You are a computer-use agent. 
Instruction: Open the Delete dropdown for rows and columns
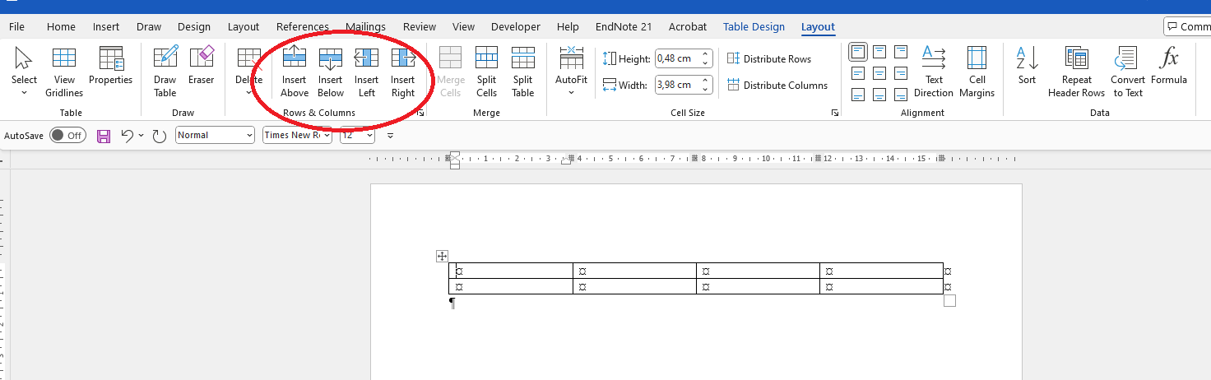pyautogui.click(x=248, y=72)
